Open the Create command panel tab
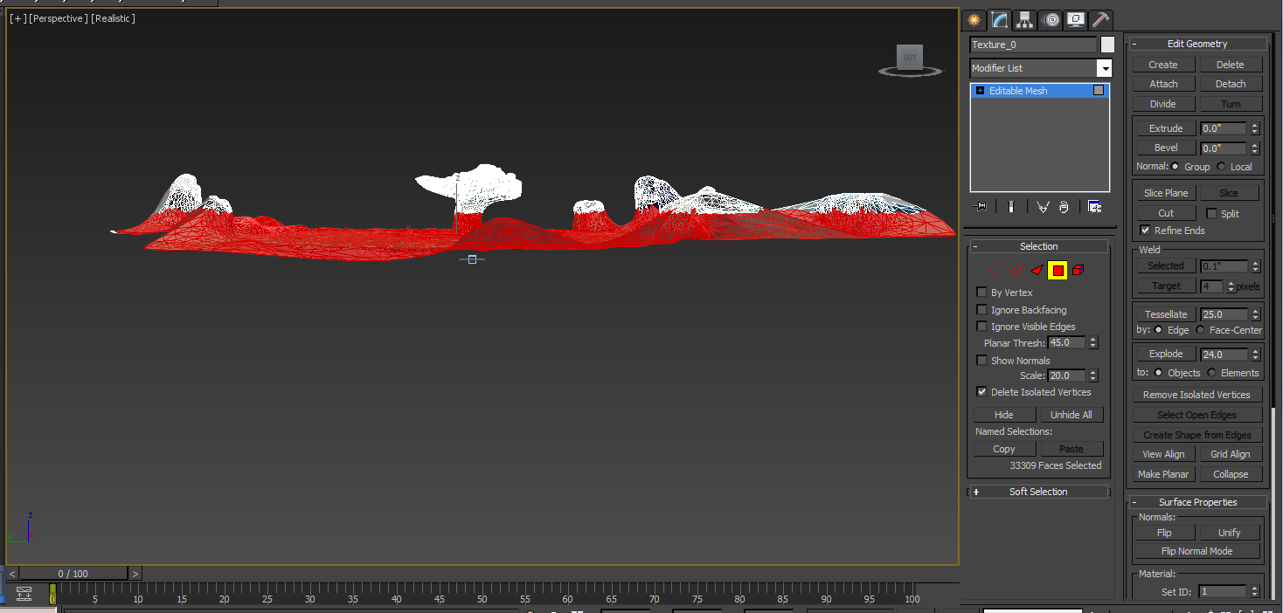1283x613 pixels. [974, 20]
